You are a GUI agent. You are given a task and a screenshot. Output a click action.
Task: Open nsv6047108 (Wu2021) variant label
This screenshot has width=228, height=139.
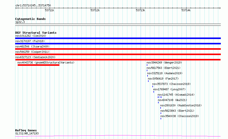(172, 100)
